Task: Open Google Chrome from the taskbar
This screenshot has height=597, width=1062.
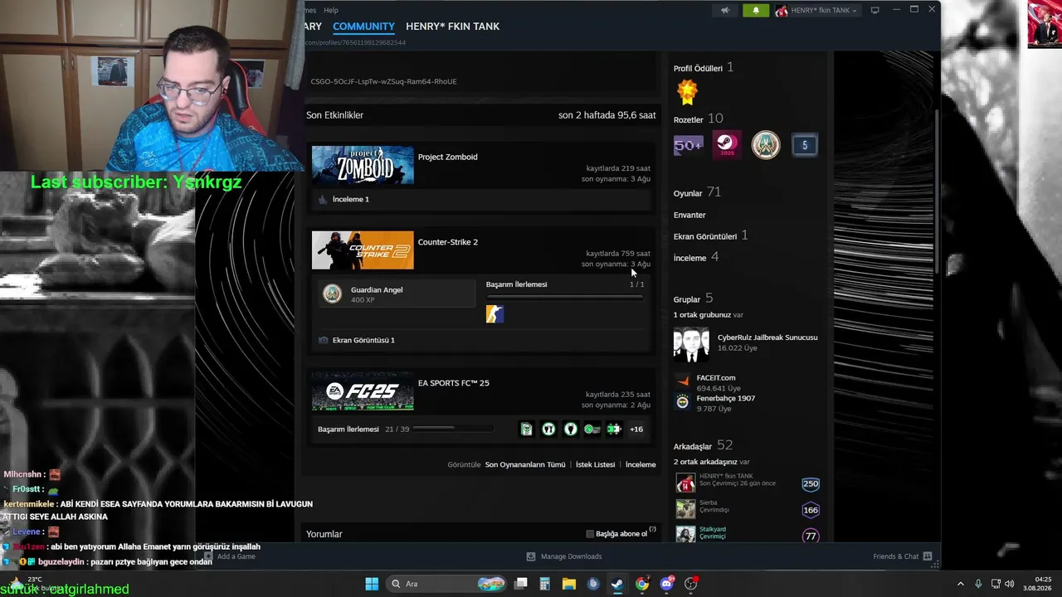Action: tap(642, 584)
